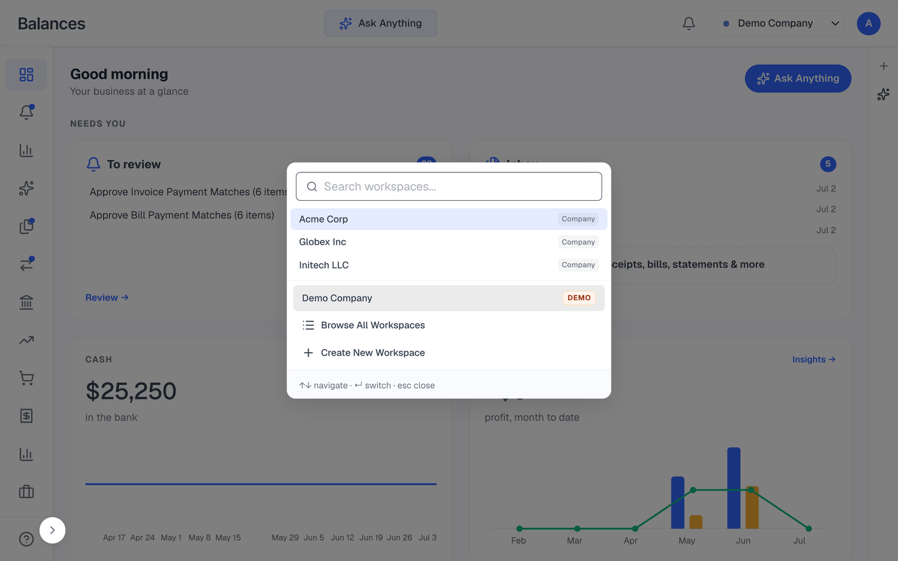Open the briefcase icon in sidebar
898x561 pixels.
click(26, 492)
